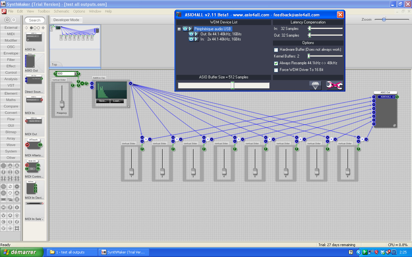The height and width of the screenshot is (257, 412).
Task: Select the Maths toolbox category
Action: tap(11, 100)
